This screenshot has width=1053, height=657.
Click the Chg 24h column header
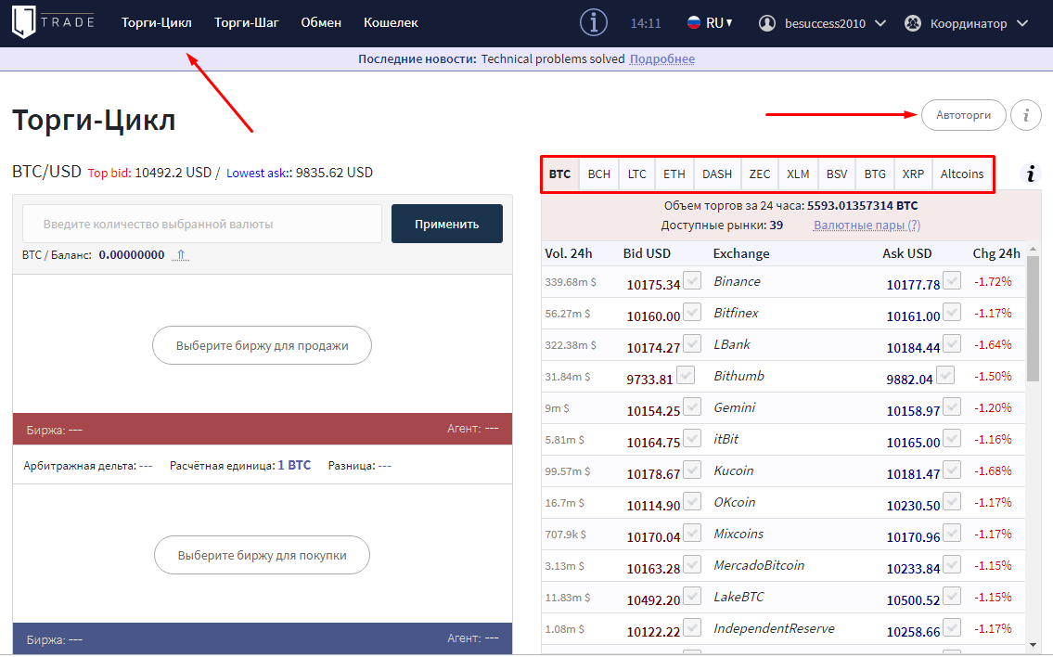(995, 253)
